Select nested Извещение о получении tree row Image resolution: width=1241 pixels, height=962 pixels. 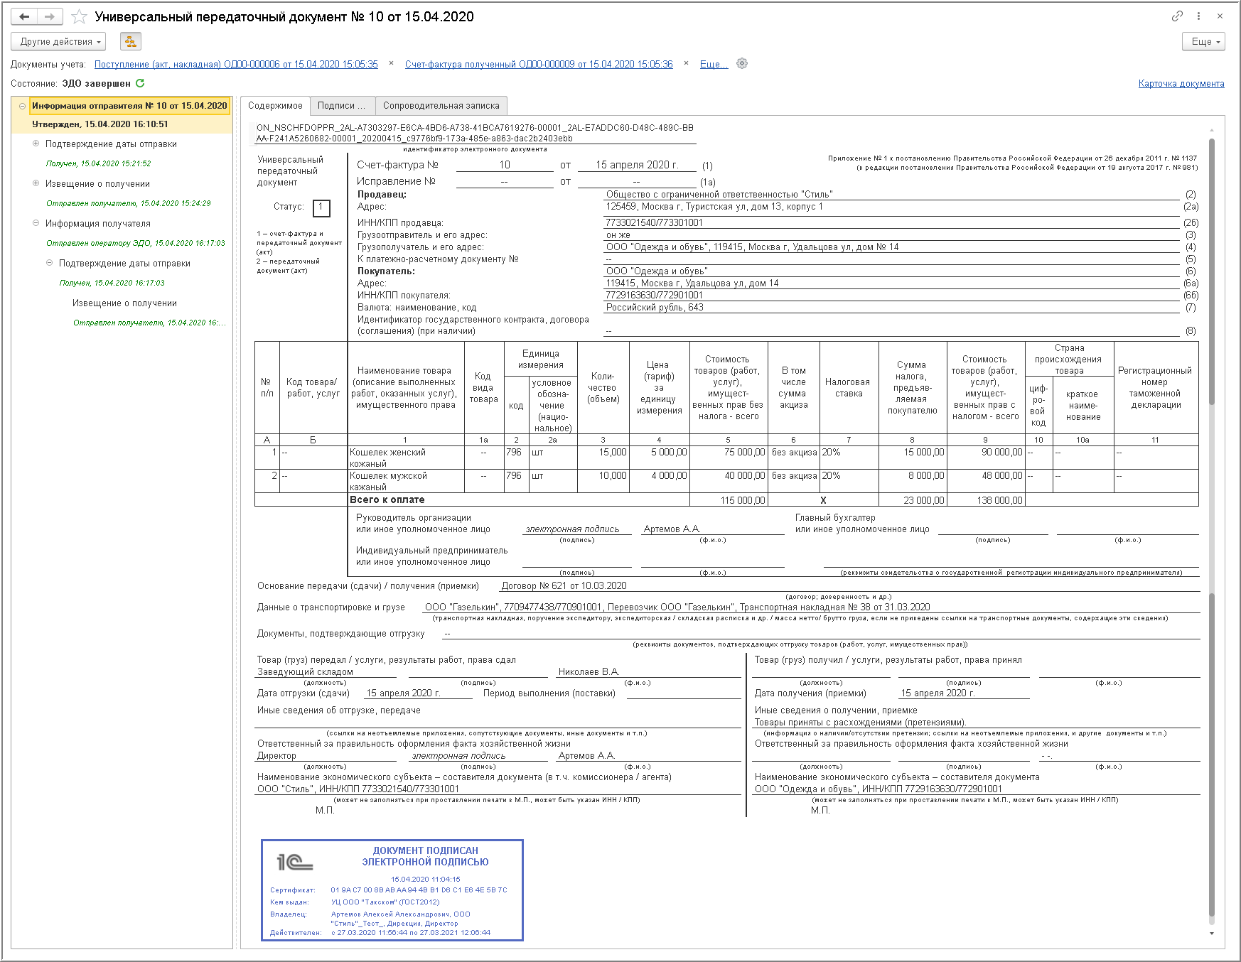124,303
